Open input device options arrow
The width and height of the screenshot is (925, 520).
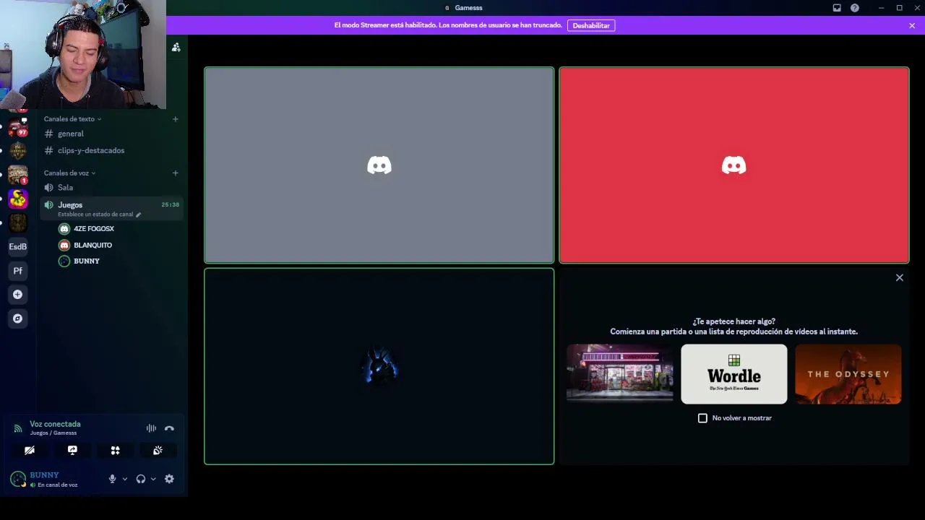pos(125,479)
